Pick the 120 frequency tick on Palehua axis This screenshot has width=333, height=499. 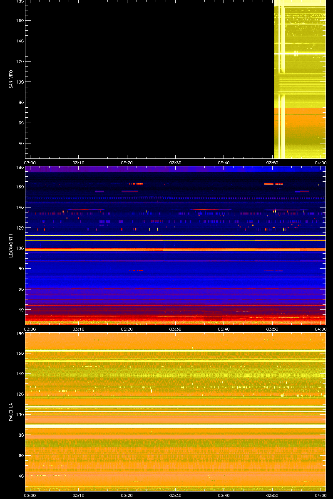tap(19, 394)
